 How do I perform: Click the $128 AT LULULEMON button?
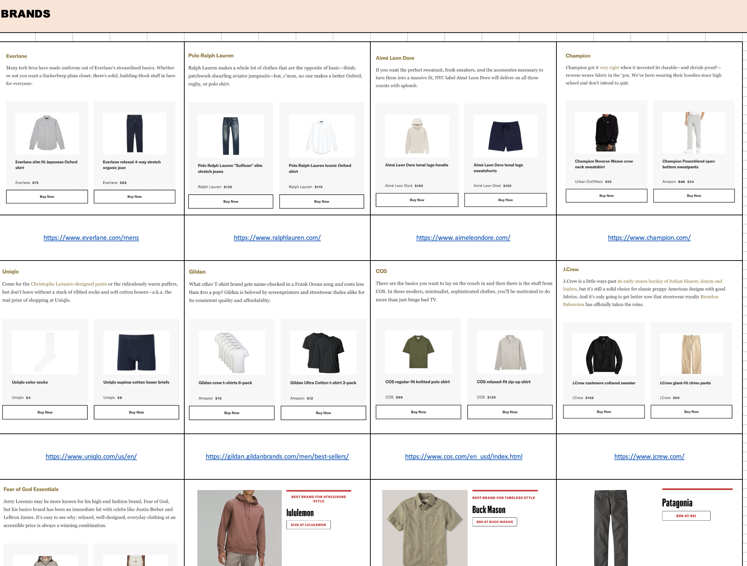[x=309, y=525]
